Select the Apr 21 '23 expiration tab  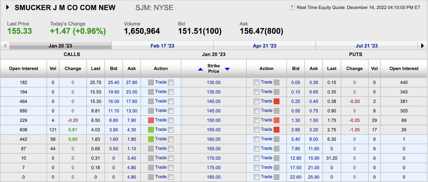[264, 46]
